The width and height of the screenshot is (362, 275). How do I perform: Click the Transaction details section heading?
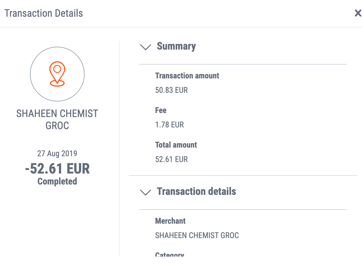tap(197, 191)
